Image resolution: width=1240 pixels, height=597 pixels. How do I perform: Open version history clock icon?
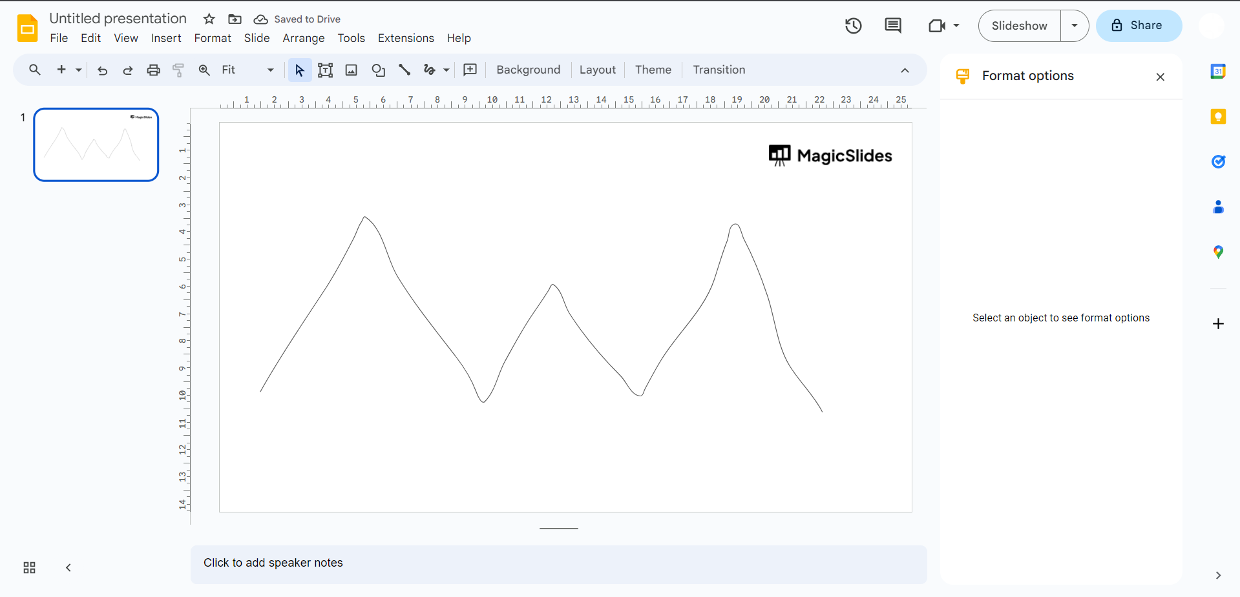coord(853,26)
